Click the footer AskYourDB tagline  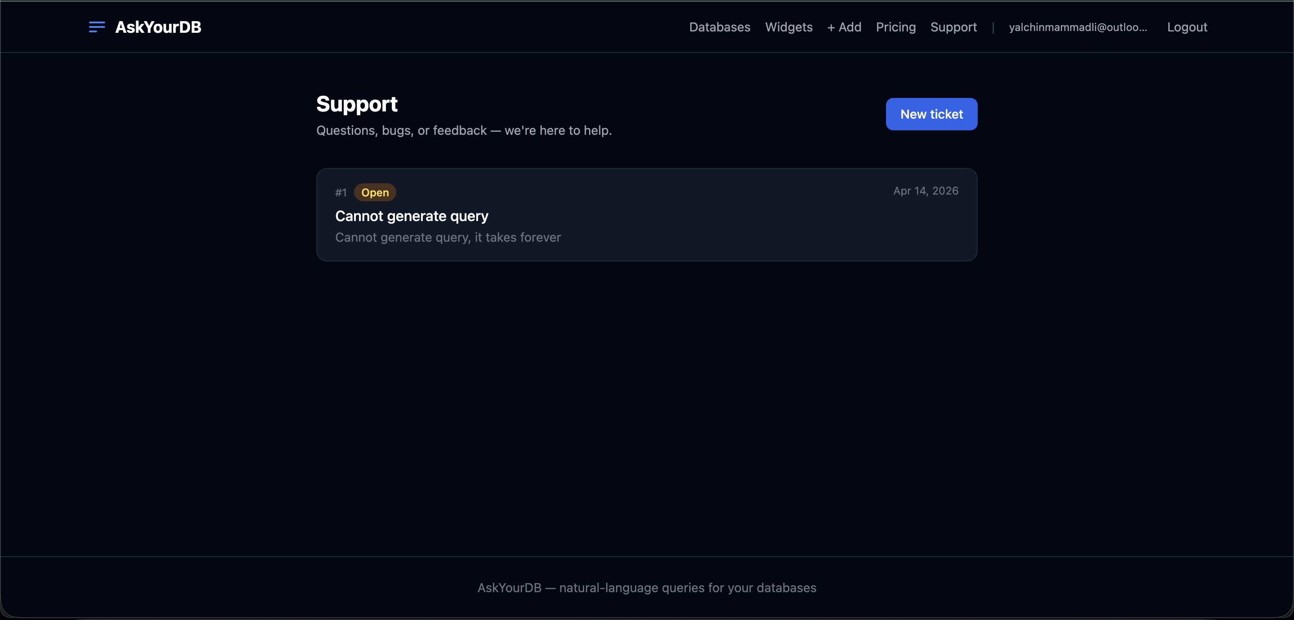pos(647,589)
